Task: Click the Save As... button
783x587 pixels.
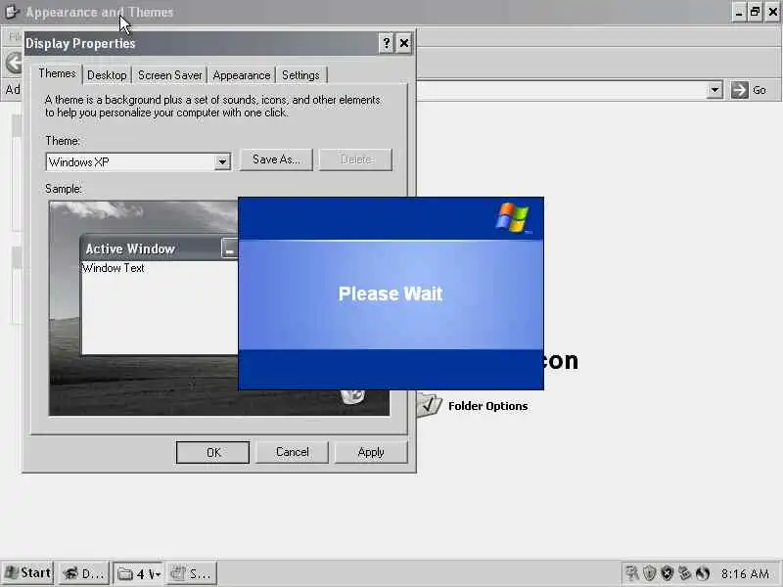Action: (x=276, y=159)
